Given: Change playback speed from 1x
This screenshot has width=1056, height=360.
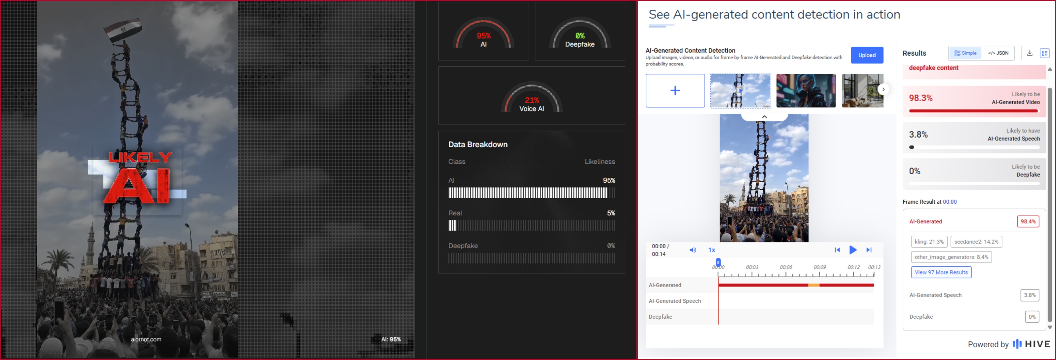Looking at the screenshot, I should click(x=712, y=250).
